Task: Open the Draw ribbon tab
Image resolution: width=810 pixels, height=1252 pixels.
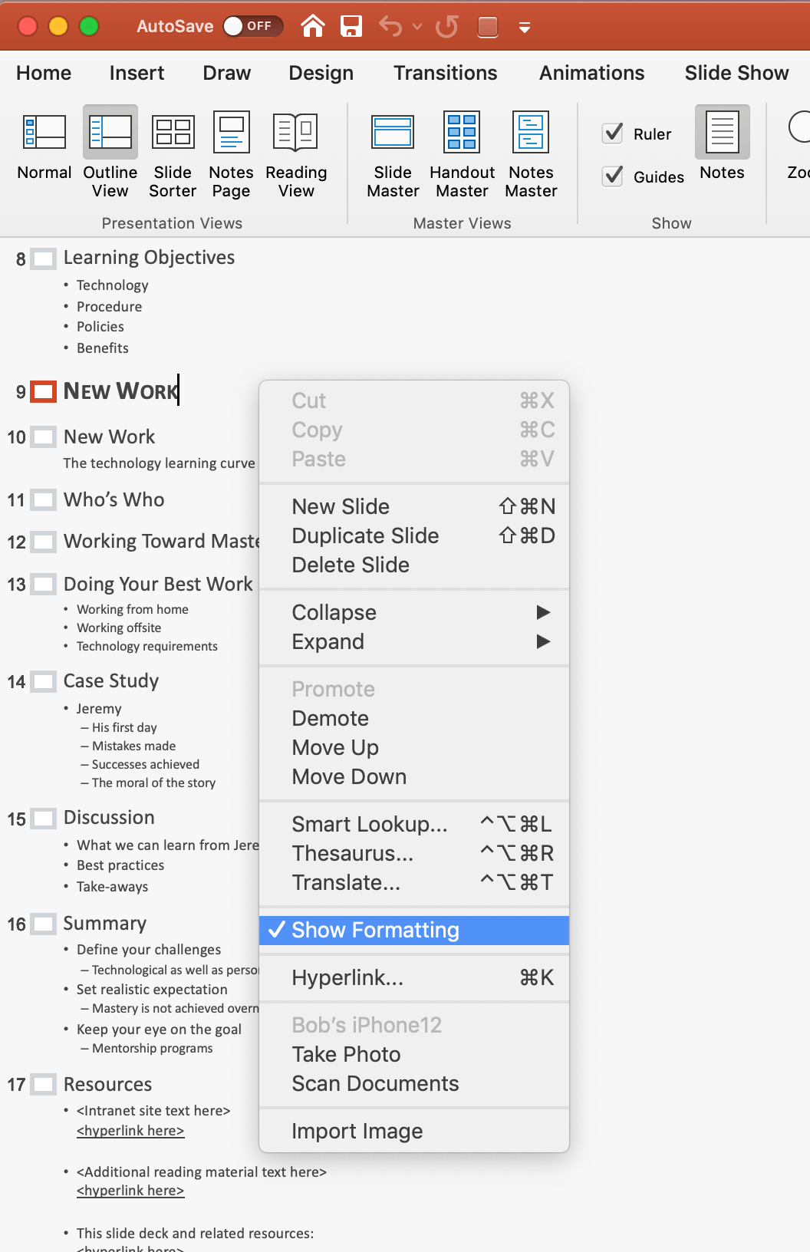Action: tap(226, 73)
